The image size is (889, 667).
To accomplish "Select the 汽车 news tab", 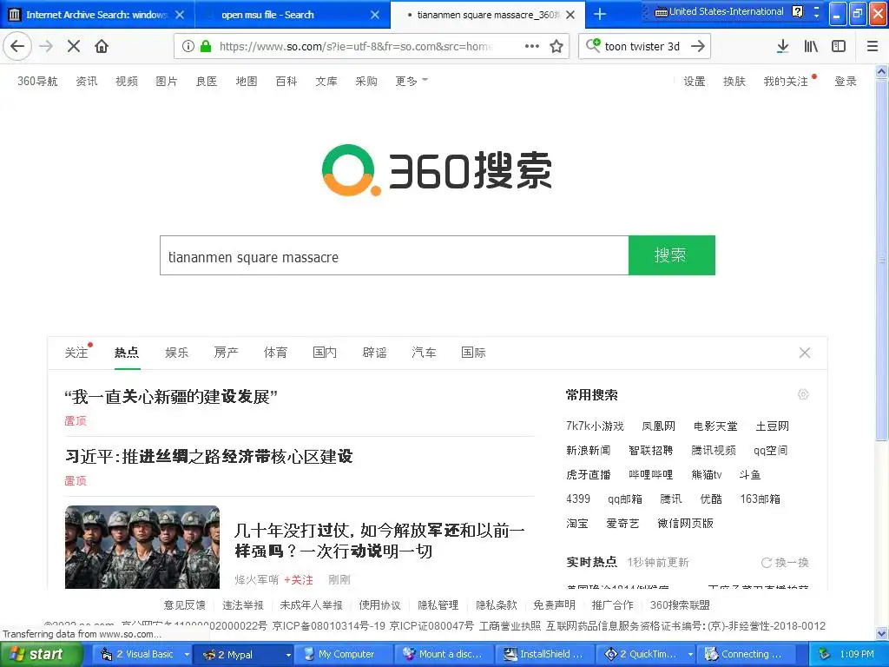I will (x=424, y=353).
